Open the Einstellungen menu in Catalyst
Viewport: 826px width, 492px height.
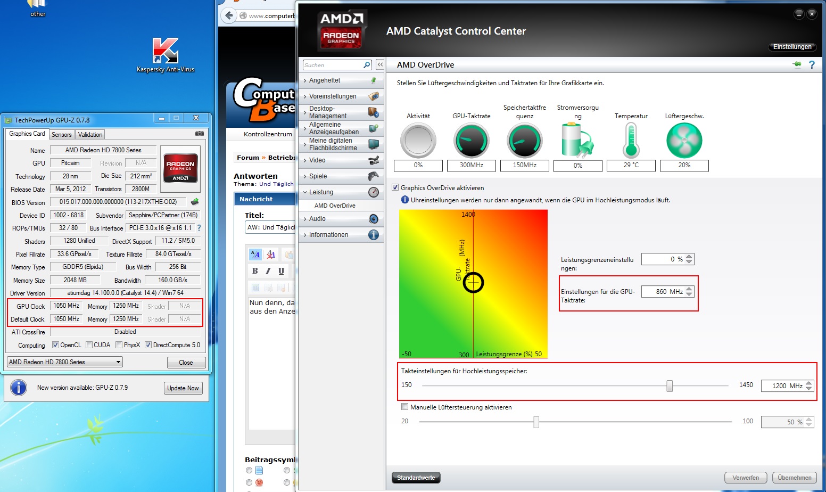(792, 47)
